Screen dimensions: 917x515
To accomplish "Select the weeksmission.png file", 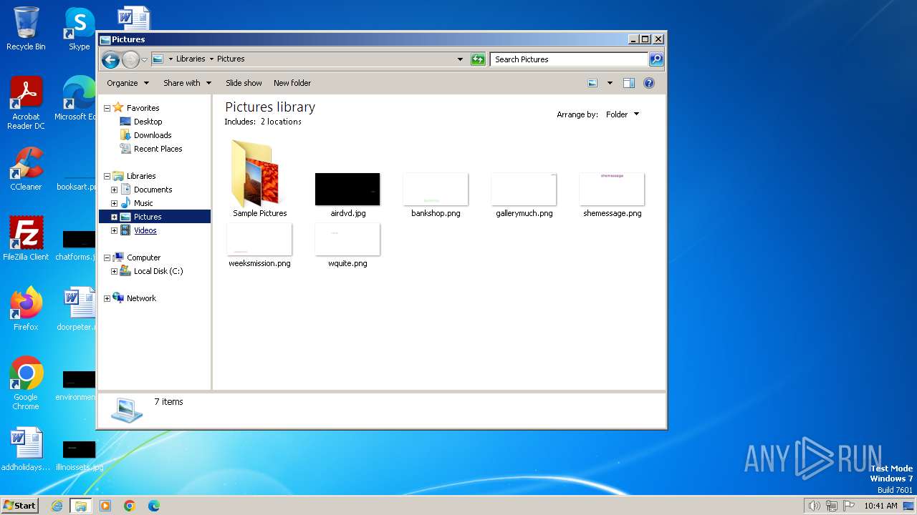I will [259, 245].
